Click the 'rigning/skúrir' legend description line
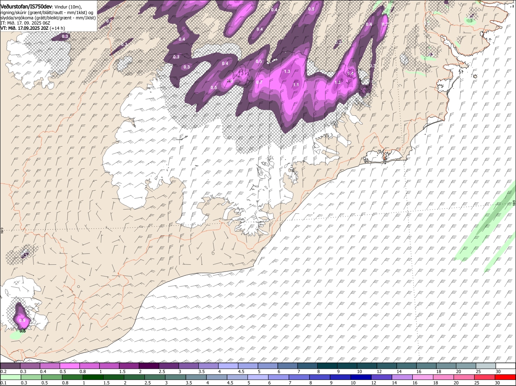This screenshot has height=386, width=516. click(x=47, y=12)
